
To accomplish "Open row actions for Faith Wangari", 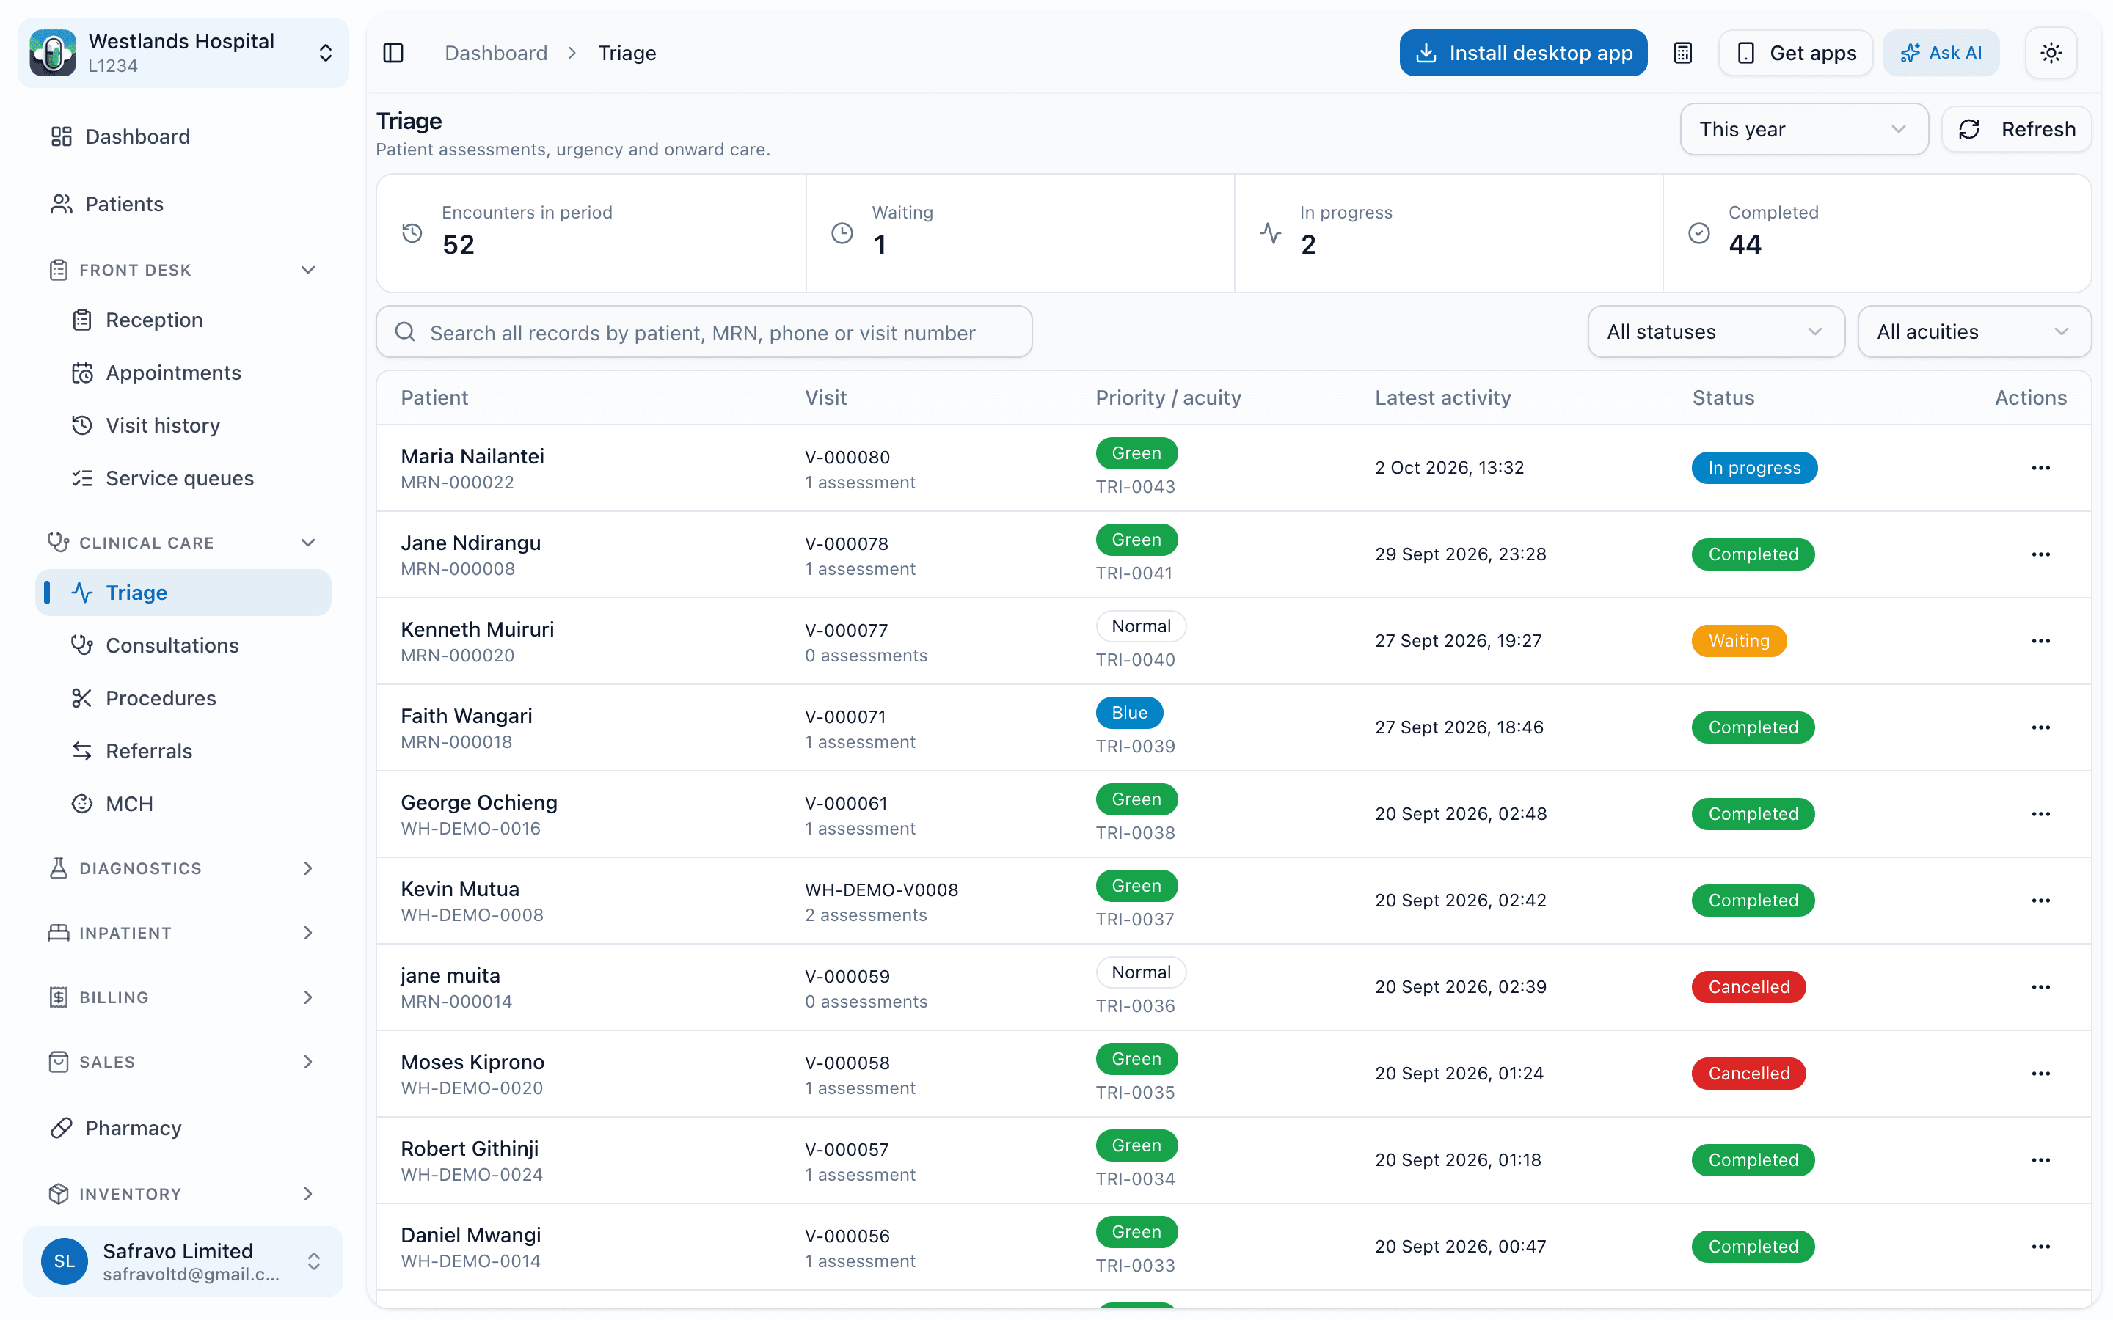I will point(2040,727).
